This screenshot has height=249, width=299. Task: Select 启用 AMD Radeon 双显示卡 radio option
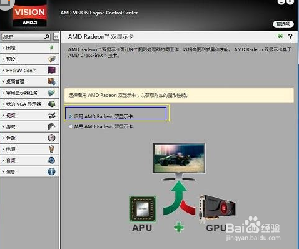[70, 116]
